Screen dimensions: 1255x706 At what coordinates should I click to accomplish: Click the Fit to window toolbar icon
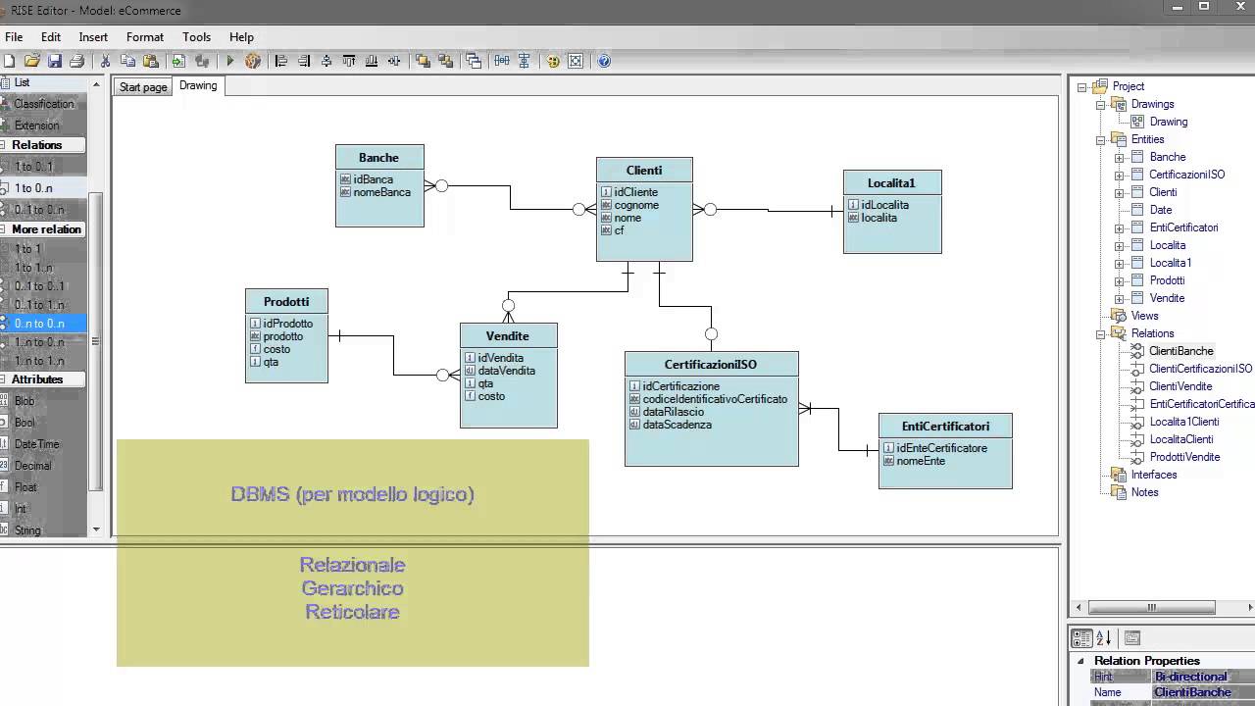(x=576, y=61)
